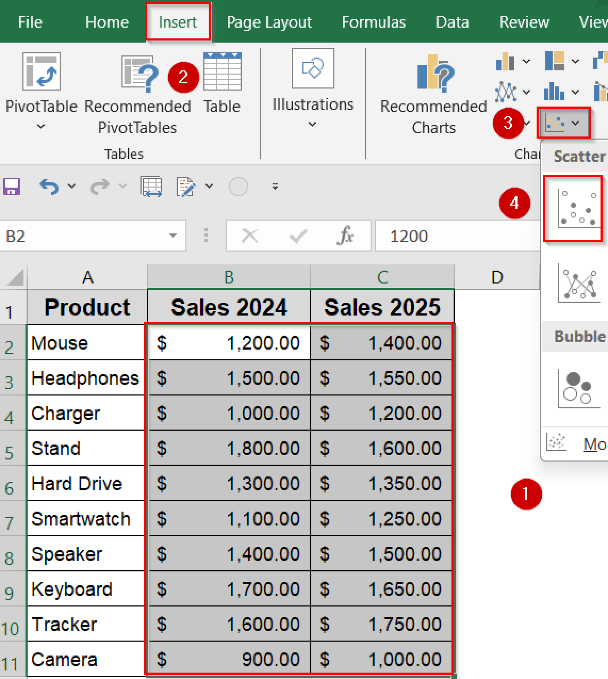The image size is (608, 679).
Task: Click the column chart icon
Action: pos(505,61)
